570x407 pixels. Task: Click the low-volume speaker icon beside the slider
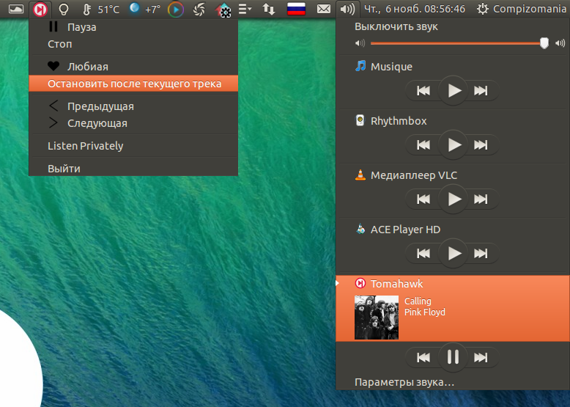(x=360, y=44)
